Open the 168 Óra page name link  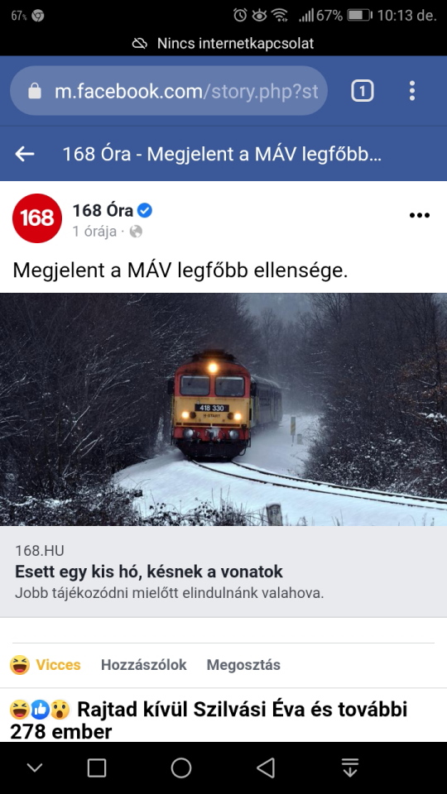(x=104, y=210)
